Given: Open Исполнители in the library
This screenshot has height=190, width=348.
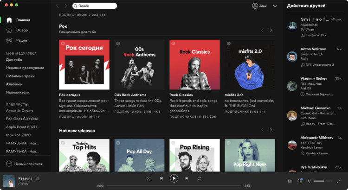Looking at the screenshot, I should click(x=18, y=92).
